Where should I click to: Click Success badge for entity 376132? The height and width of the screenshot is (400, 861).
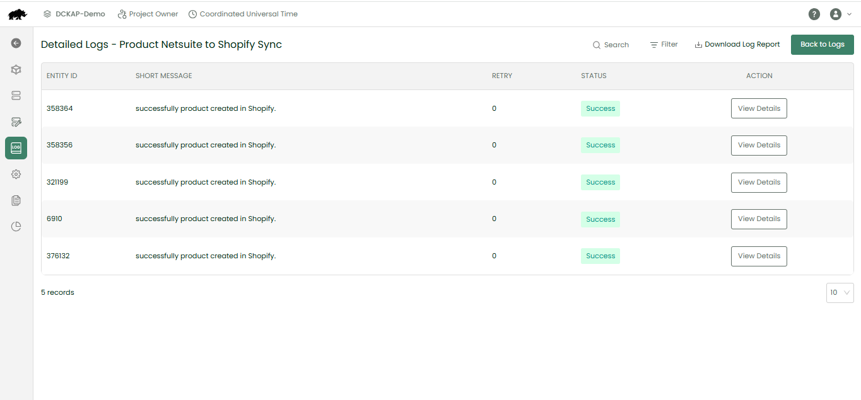coord(600,256)
